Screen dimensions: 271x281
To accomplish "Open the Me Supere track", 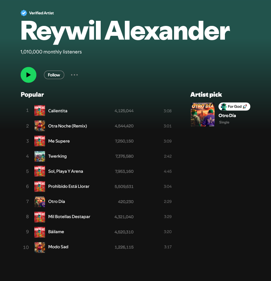I will [x=59, y=141].
